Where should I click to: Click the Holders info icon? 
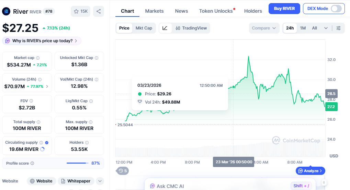[87, 143]
